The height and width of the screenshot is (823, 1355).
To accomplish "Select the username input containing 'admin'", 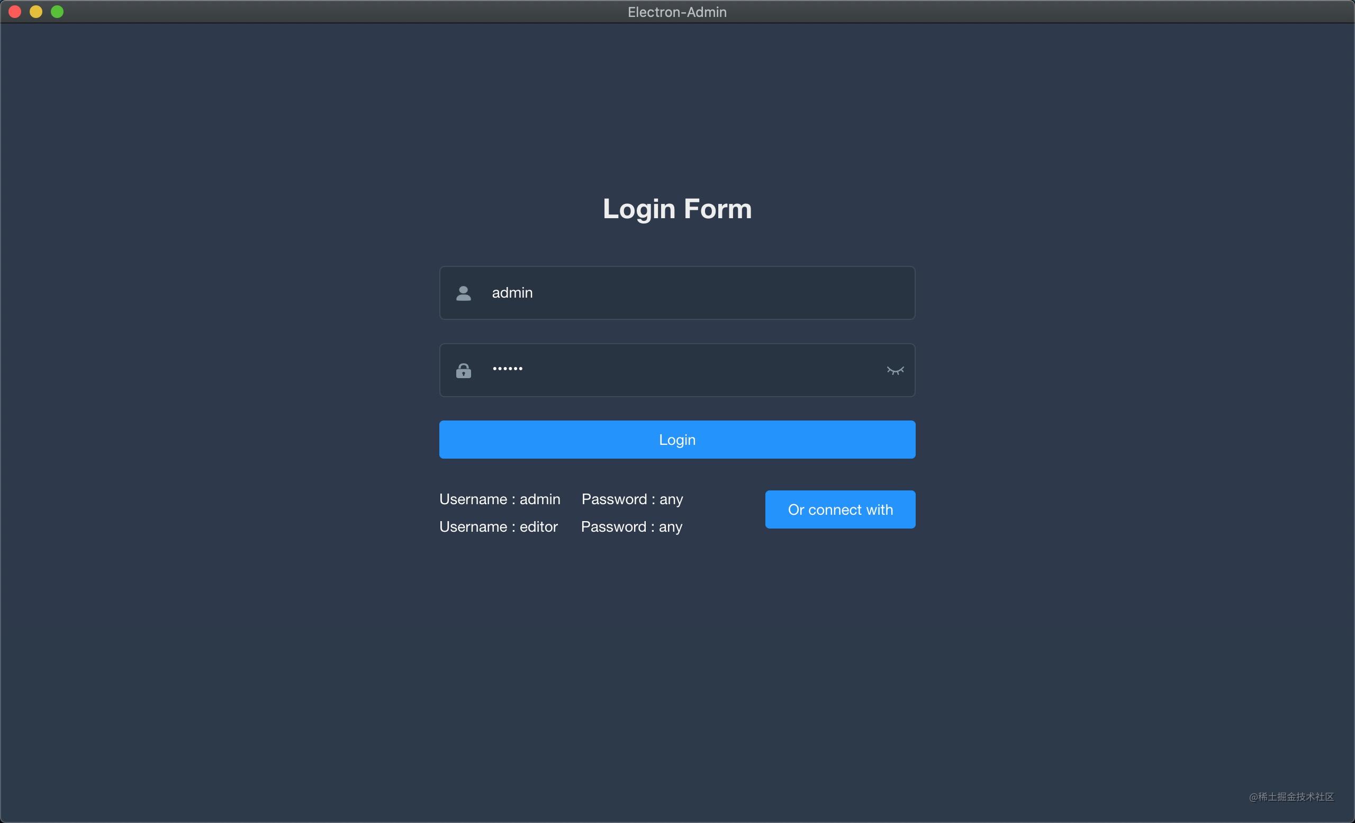I will (676, 293).
